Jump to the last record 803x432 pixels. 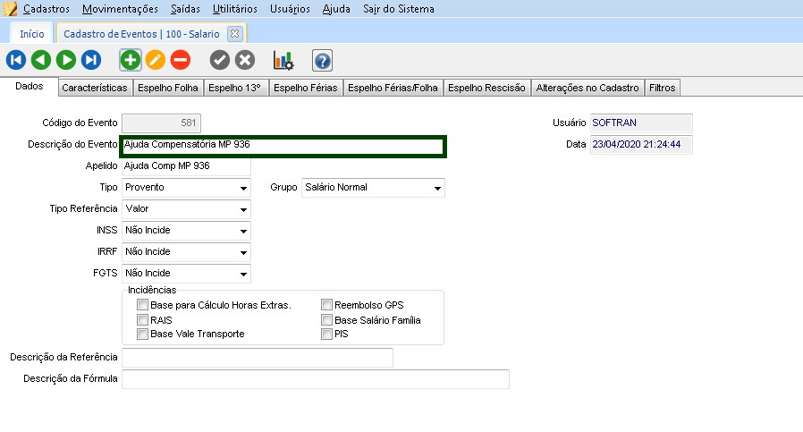91,60
